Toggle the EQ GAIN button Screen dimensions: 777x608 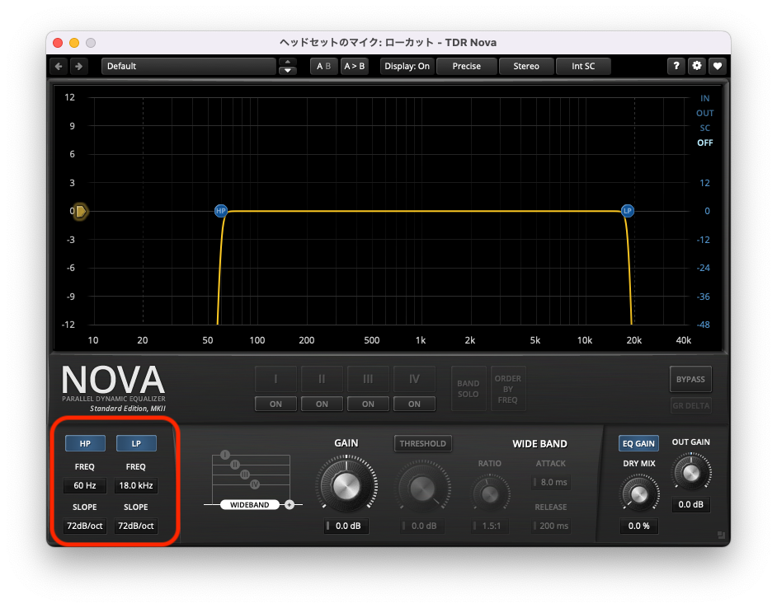pyautogui.click(x=638, y=443)
